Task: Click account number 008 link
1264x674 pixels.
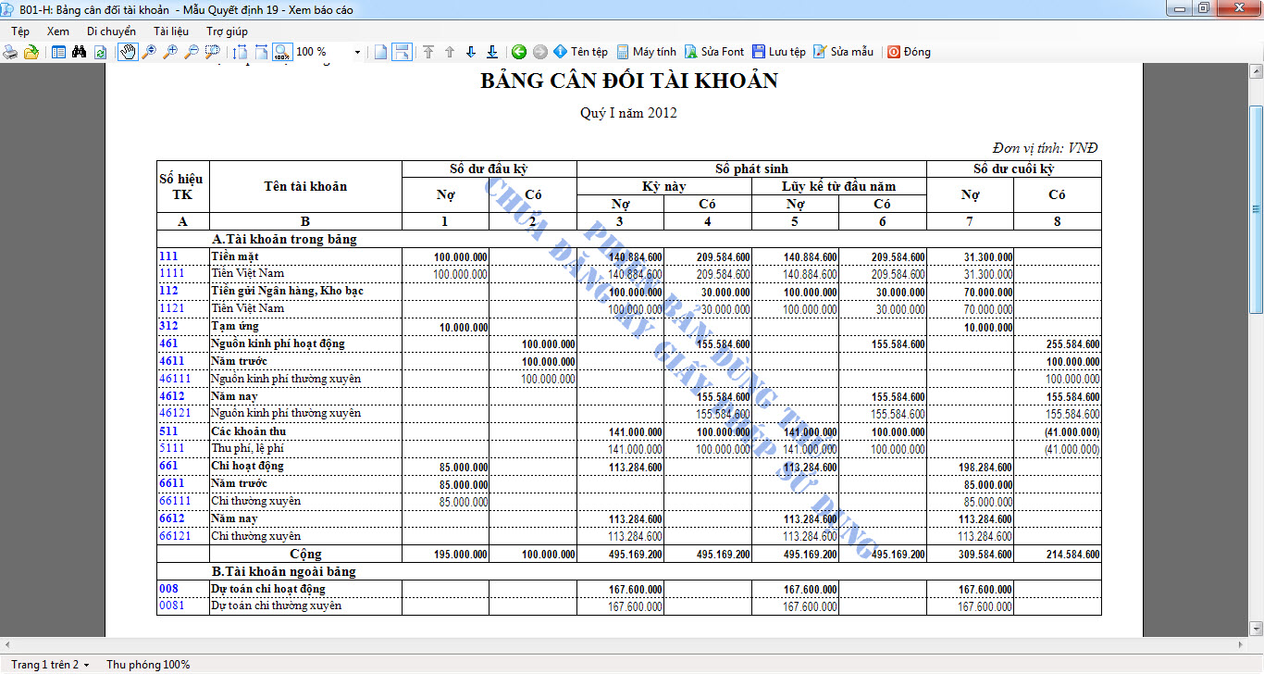Action: click(168, 589)
